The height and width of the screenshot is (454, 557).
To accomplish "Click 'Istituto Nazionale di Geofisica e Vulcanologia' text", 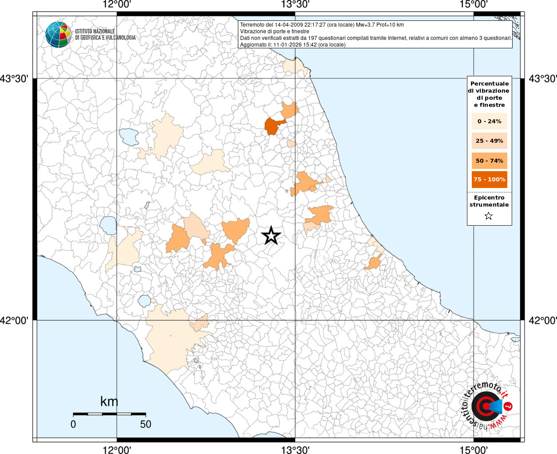I will pyautogui.click(x=105, y=34).
